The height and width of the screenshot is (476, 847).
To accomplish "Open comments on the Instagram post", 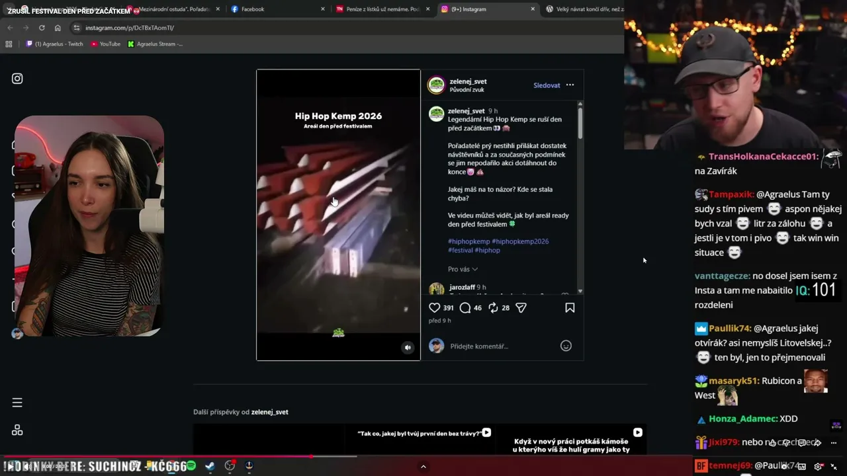I will (x=465, y=307).
